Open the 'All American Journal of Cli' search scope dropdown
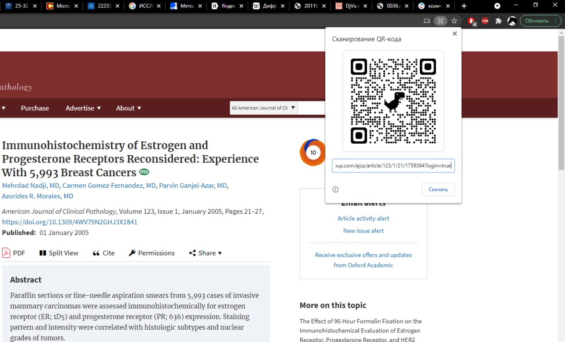Screen dimensions: 565x342 tap(264, 108)
